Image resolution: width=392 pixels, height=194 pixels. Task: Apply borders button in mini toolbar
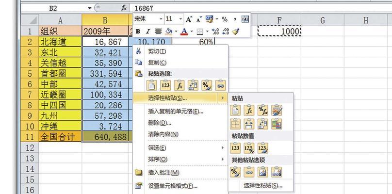[x=200, y=32]
